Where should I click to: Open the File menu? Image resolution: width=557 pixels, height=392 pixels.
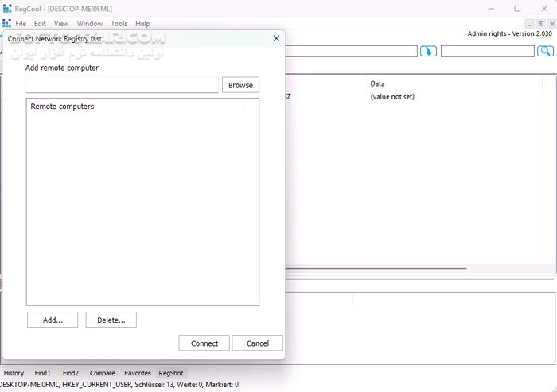[21, 23]
